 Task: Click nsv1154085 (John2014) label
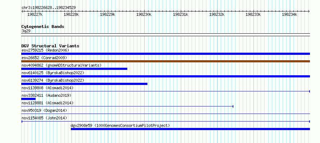click(x=44, y=118)
